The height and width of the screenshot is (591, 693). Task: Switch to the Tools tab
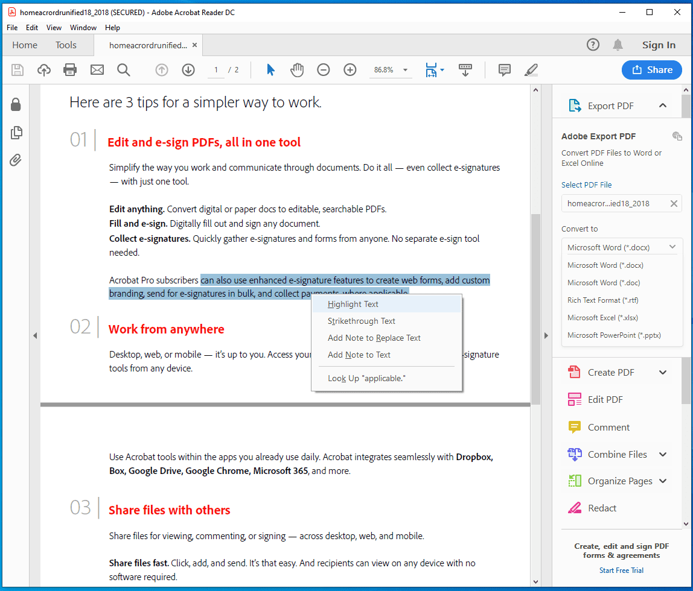[66, 45]
